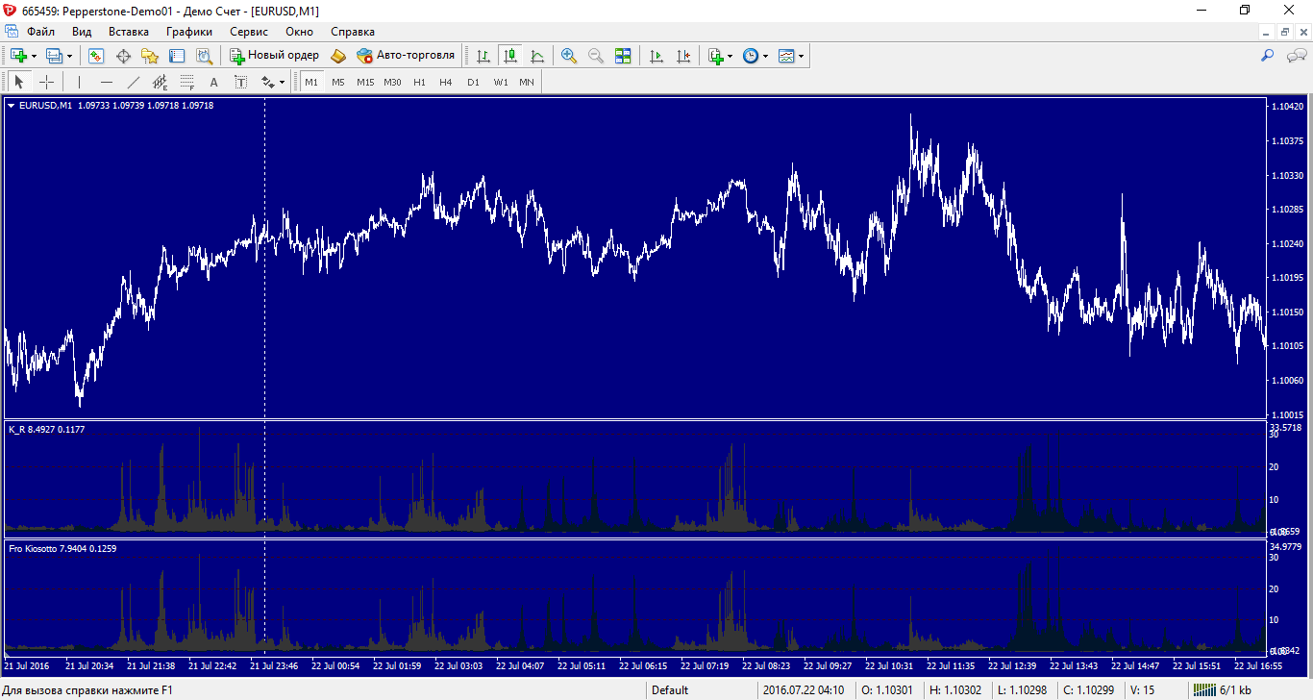
Task: Click the Новый ордер button
Action: click(x=274, y=56)
